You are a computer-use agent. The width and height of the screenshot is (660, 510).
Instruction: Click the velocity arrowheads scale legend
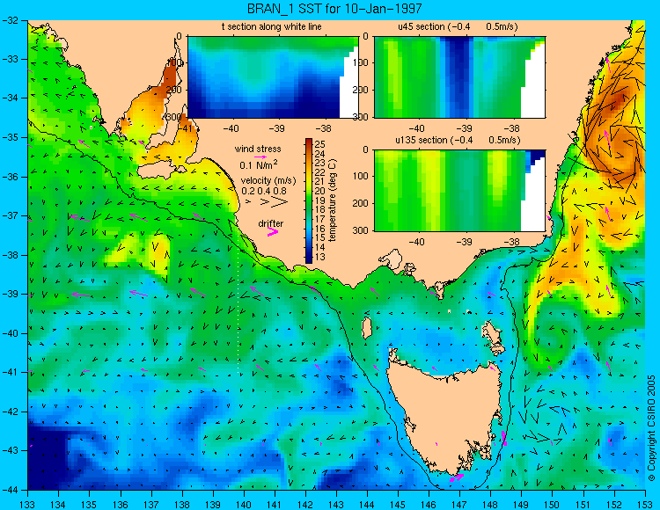(x=268, y=202)
